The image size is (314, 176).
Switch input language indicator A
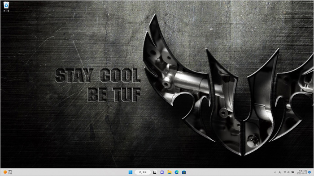coord(280,172)
